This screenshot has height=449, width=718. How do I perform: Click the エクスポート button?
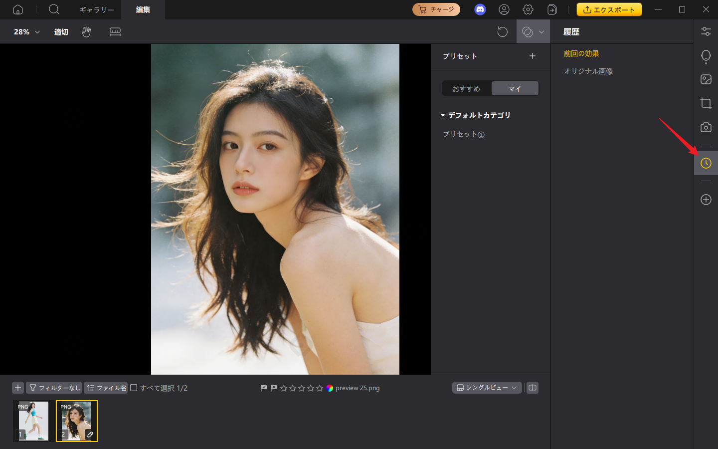609,9
